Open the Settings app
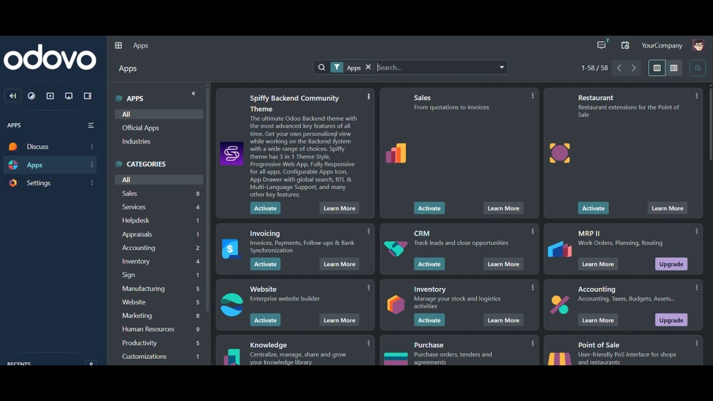This screenshot has height=401, width=713. point(39,183)
